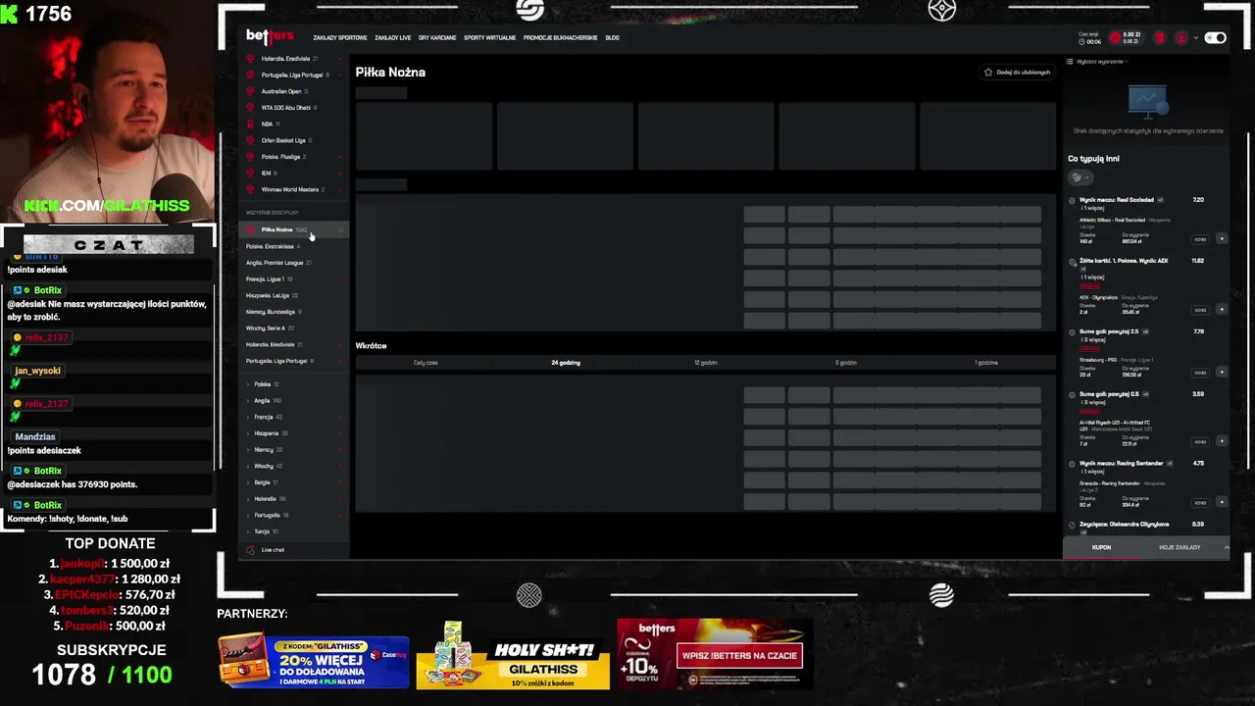Click the Wpisz !betters na czacie banner

point(715,654)
